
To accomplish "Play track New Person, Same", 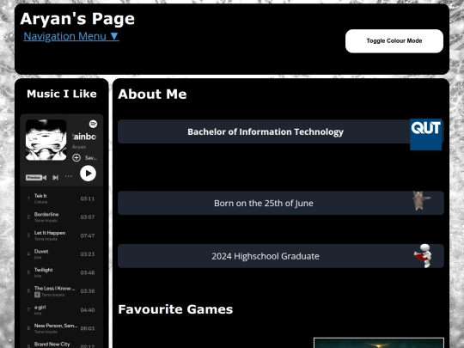I will [x=62, y=328].
